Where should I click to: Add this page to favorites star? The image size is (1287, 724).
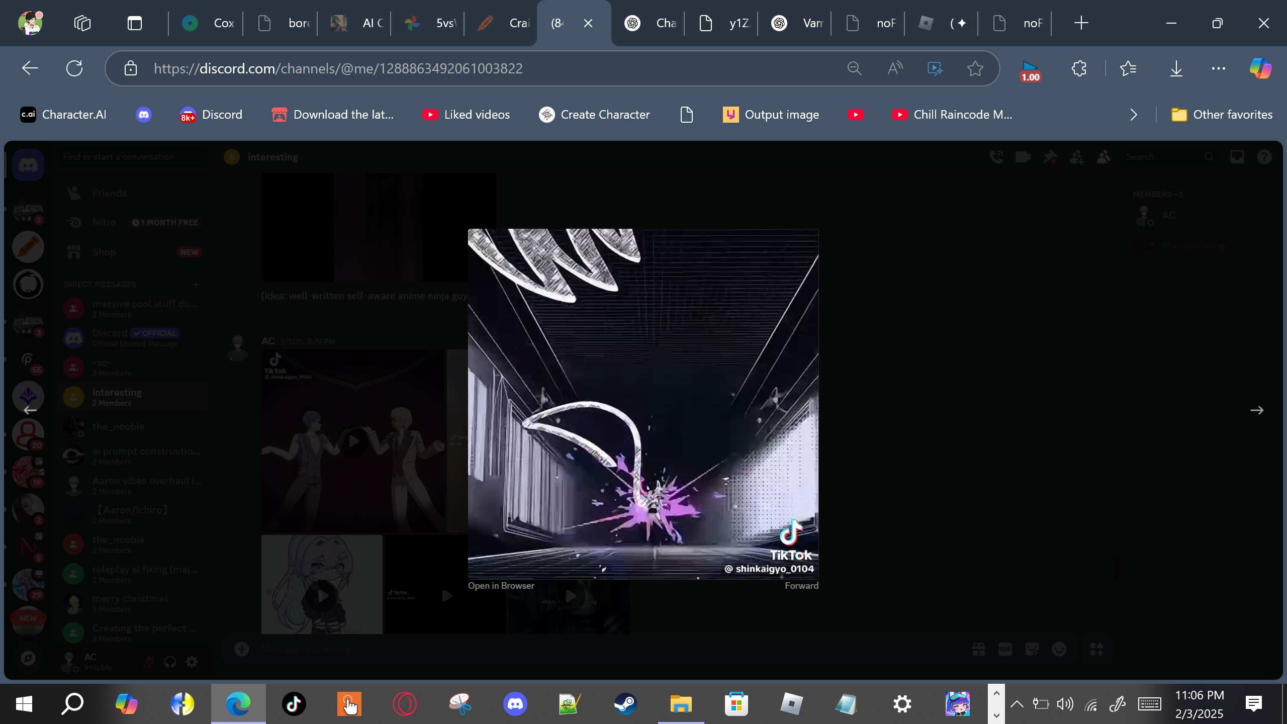pyautogui.click(x=975, y=68)
